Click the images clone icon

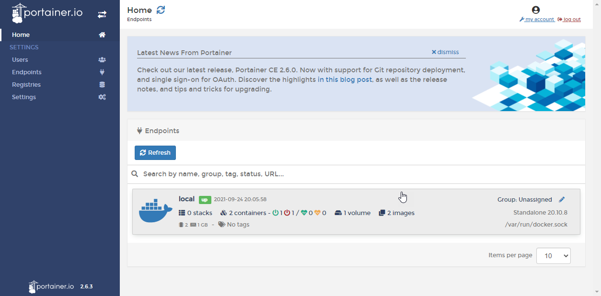pyautogui.click(x=382, y=213)
